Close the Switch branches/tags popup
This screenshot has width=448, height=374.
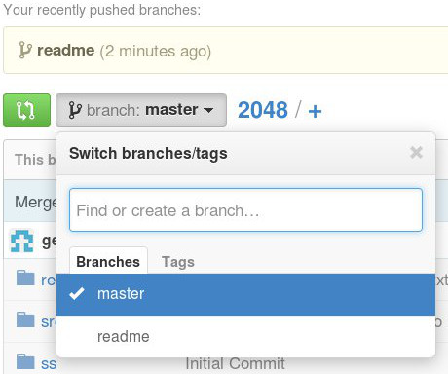click(416, 152)
